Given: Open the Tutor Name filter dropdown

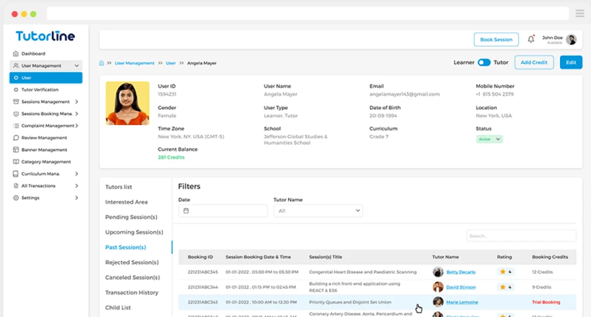Looking at the screenshot, I should pyautogui.click(x=318, y=211).
